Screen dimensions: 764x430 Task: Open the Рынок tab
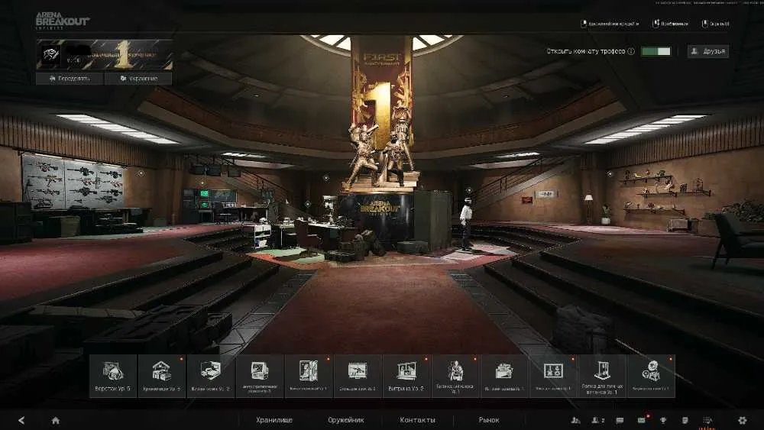[x=489, y=420]
